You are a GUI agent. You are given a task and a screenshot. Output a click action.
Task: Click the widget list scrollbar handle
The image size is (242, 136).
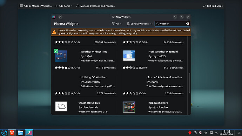(x=189, y=83)
